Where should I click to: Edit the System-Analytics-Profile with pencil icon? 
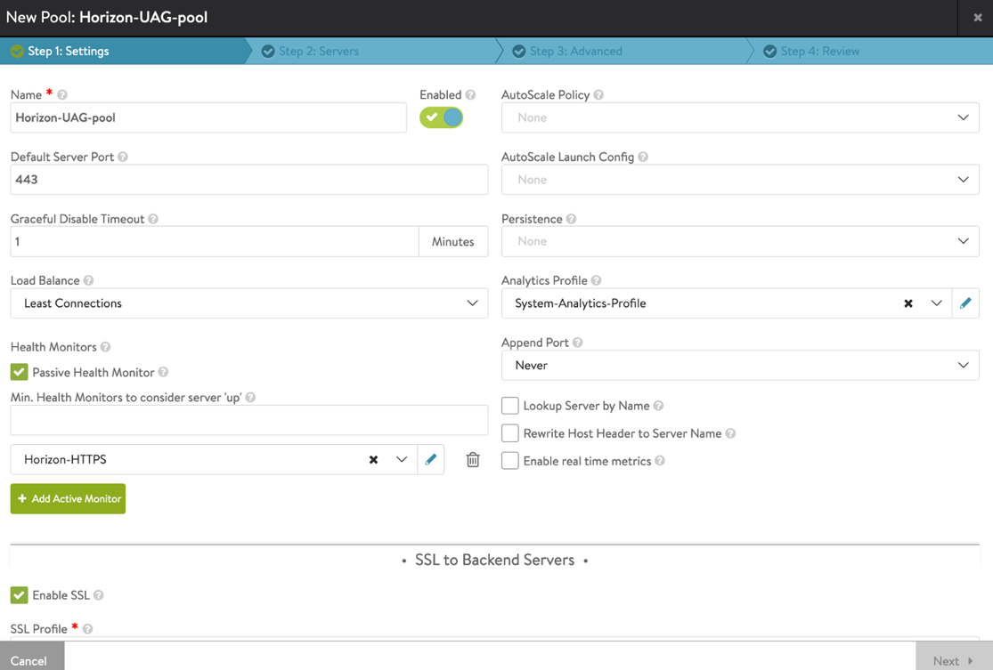pos(965,303)
